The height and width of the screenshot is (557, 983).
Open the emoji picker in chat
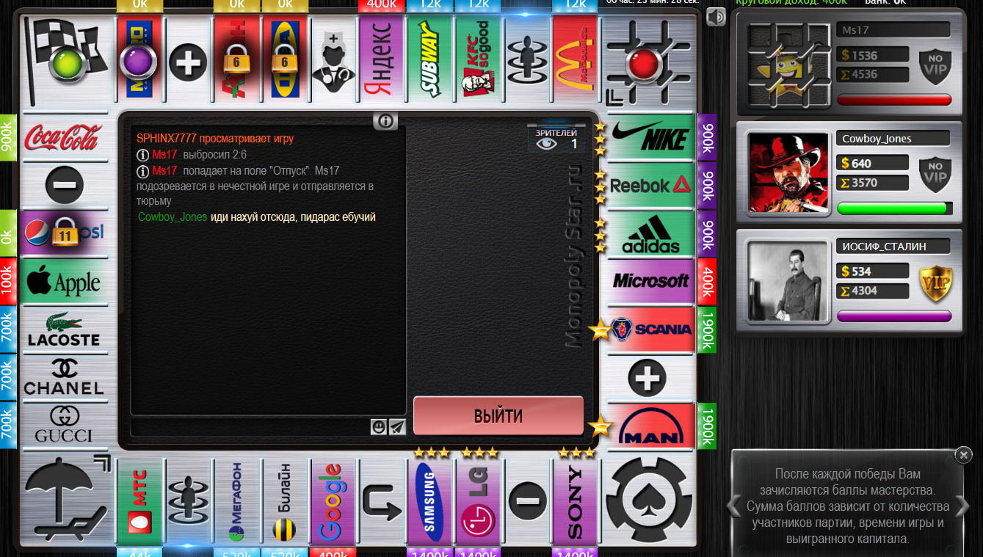379,426
